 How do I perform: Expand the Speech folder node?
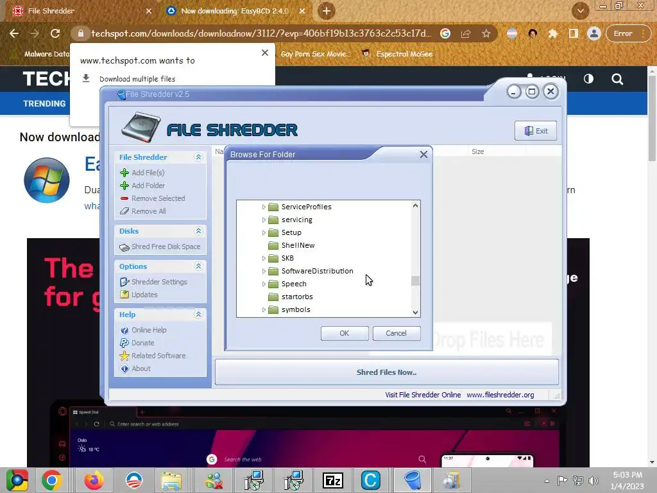tap(264, 284)
